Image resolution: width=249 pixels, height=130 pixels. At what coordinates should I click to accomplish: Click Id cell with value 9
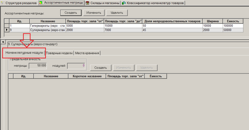pyautogui.click(x=19, y=30)
